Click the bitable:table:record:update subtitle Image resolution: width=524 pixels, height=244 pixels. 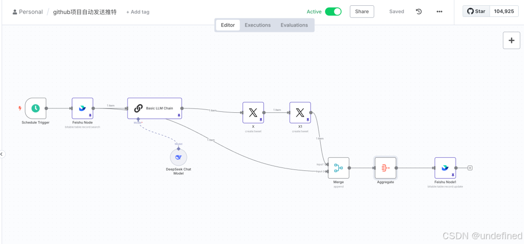(x=445, y=187)
